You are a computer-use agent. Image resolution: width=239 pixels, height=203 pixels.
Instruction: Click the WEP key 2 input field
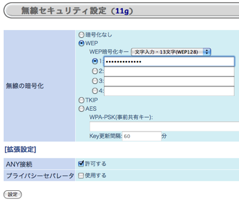click(x=169, y=72)
